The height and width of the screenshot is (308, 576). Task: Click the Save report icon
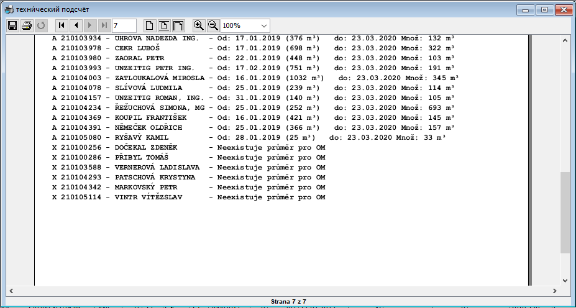[x=12, y=25]
